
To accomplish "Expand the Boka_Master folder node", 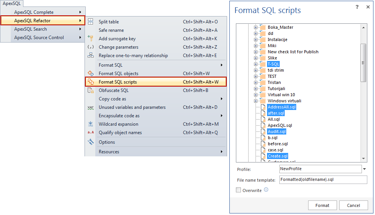I will (256, 27).
